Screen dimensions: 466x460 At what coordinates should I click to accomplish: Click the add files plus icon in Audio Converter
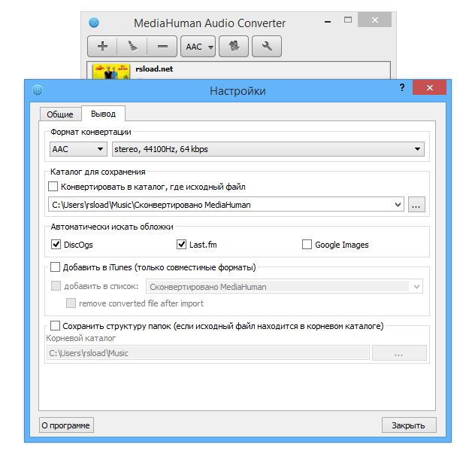point(102,47)
